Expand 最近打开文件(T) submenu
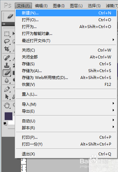The height and width of the screenshot is (172, 118). (x=66, y=40)
